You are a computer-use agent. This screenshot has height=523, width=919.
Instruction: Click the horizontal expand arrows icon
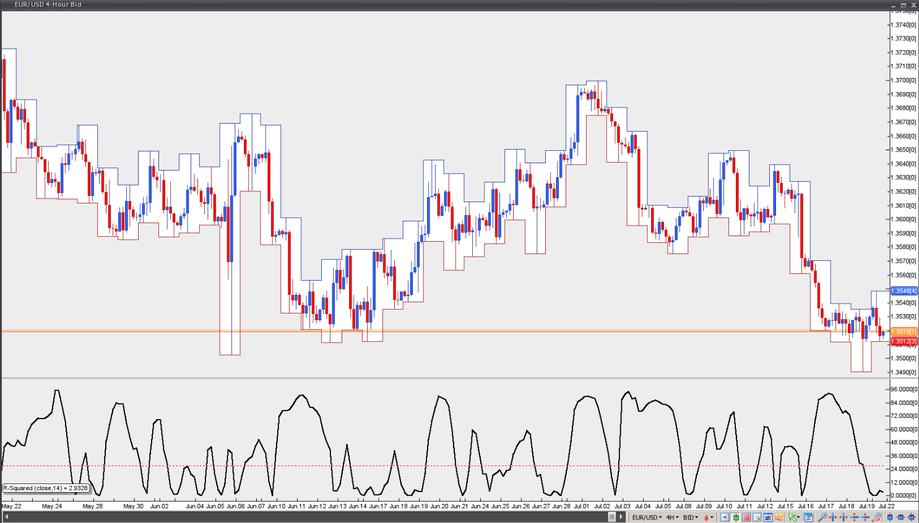point(843,517)
